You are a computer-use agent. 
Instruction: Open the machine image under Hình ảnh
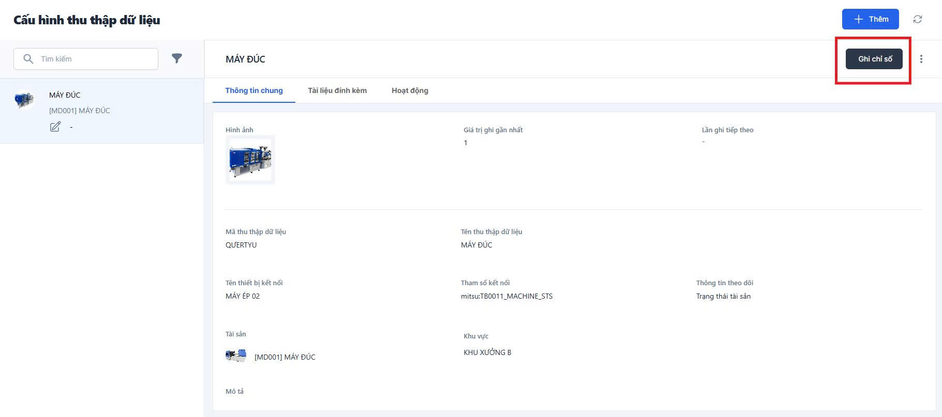(x=250, y=160)
